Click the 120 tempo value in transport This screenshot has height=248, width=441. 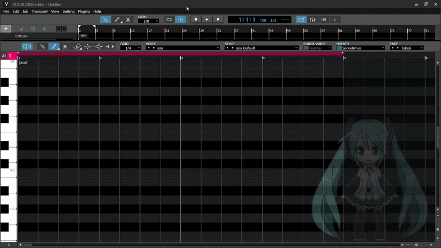point(263,20)
